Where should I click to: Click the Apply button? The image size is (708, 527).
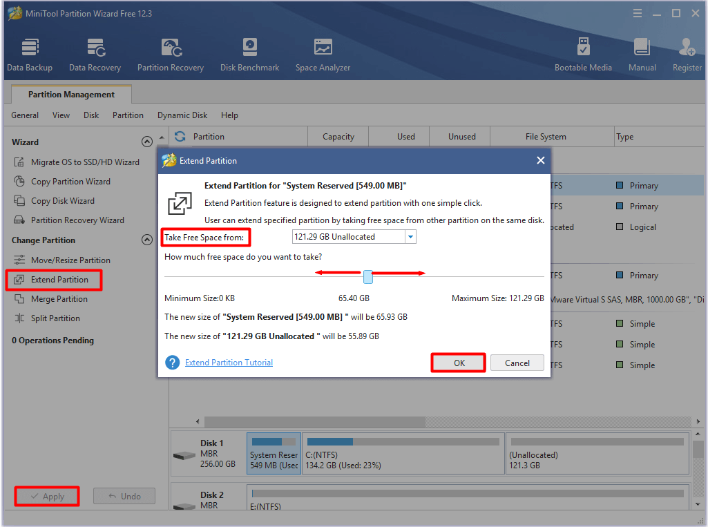[47, 496]
